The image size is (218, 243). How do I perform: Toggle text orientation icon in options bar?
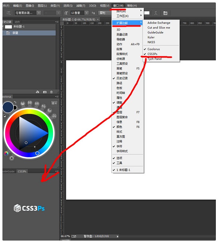click(x=8, y=13)
